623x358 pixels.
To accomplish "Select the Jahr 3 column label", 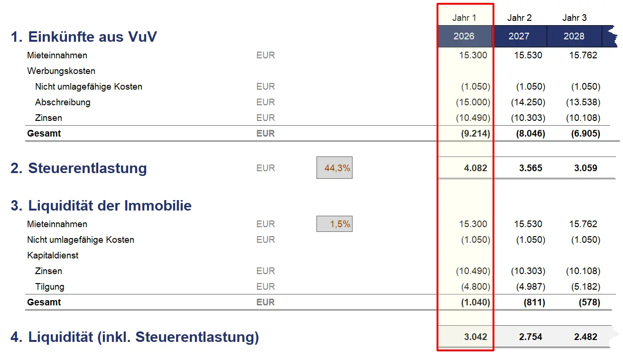I will click(x=574, y=18).
